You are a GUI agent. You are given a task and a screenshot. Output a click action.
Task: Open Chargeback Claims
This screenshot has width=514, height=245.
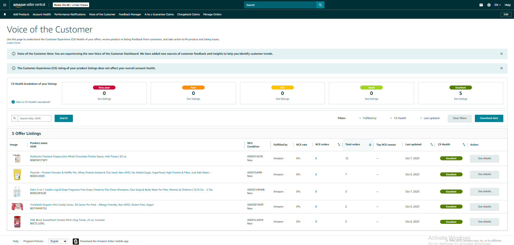point(189,14)
